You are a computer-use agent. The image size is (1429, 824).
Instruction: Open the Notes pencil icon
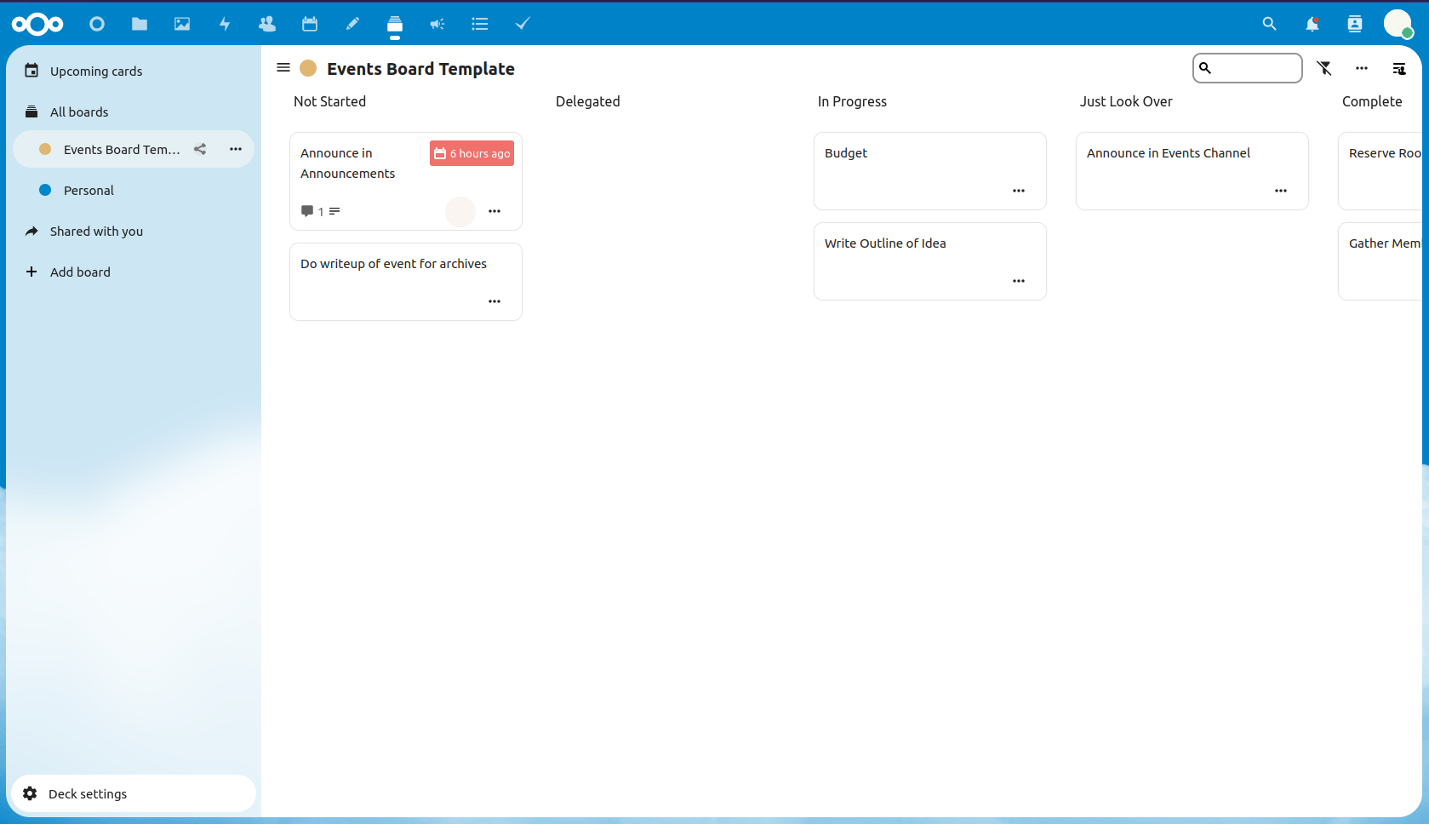click(352, 24)
